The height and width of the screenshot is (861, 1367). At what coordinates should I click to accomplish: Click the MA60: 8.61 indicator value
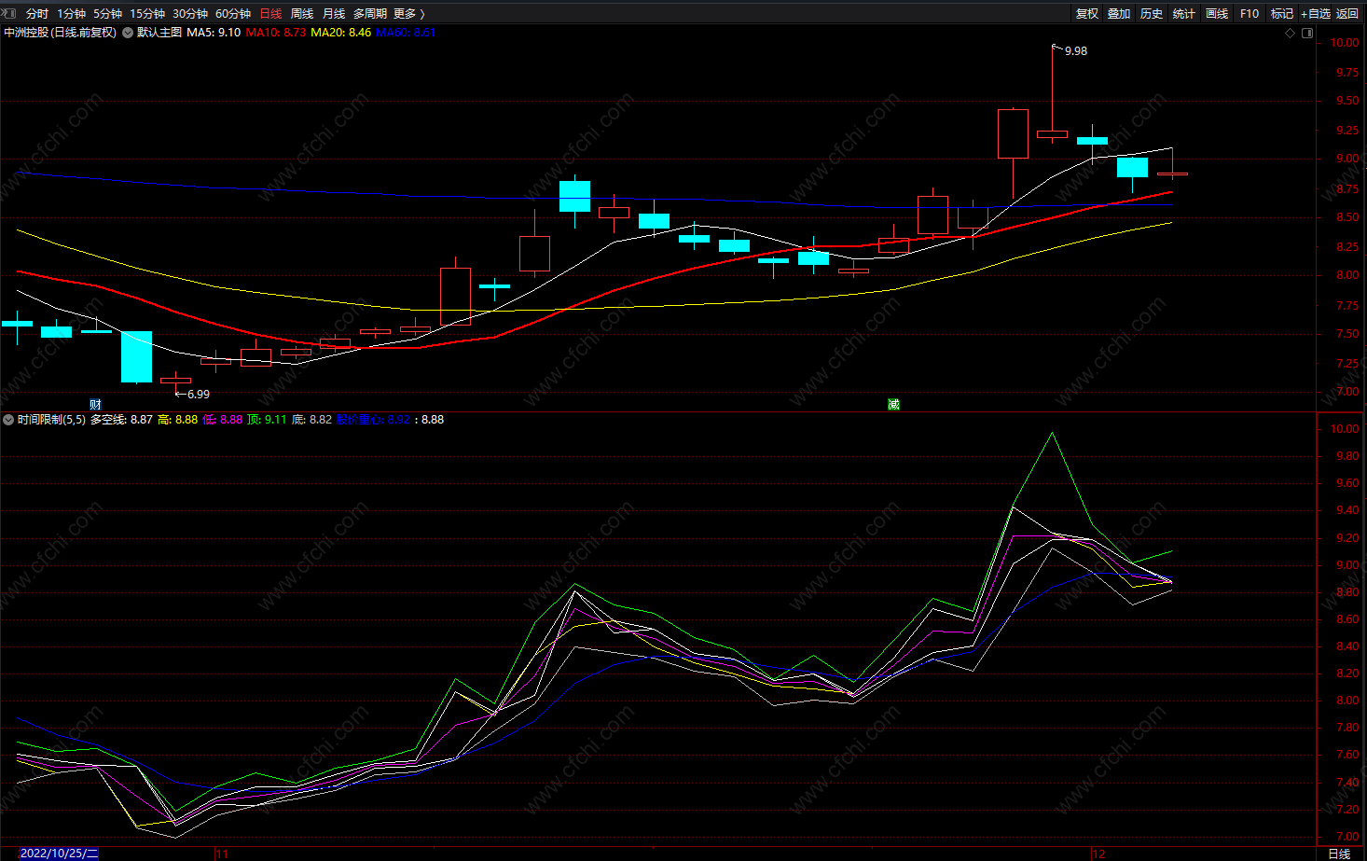click(x=406, y=33)
